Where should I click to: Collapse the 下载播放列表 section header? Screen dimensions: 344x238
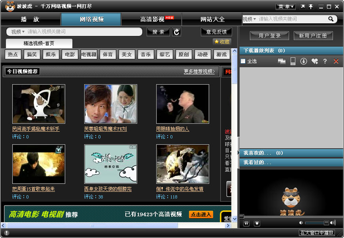point(291,51)
